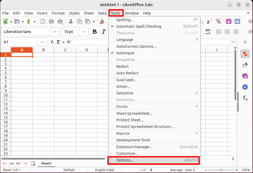The image size is (253, 173).
Task: Click the New spreadsheet icon
Action: coord(5,21)
